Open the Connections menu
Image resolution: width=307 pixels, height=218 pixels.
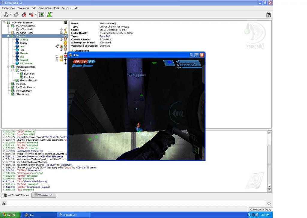[8, 8]
